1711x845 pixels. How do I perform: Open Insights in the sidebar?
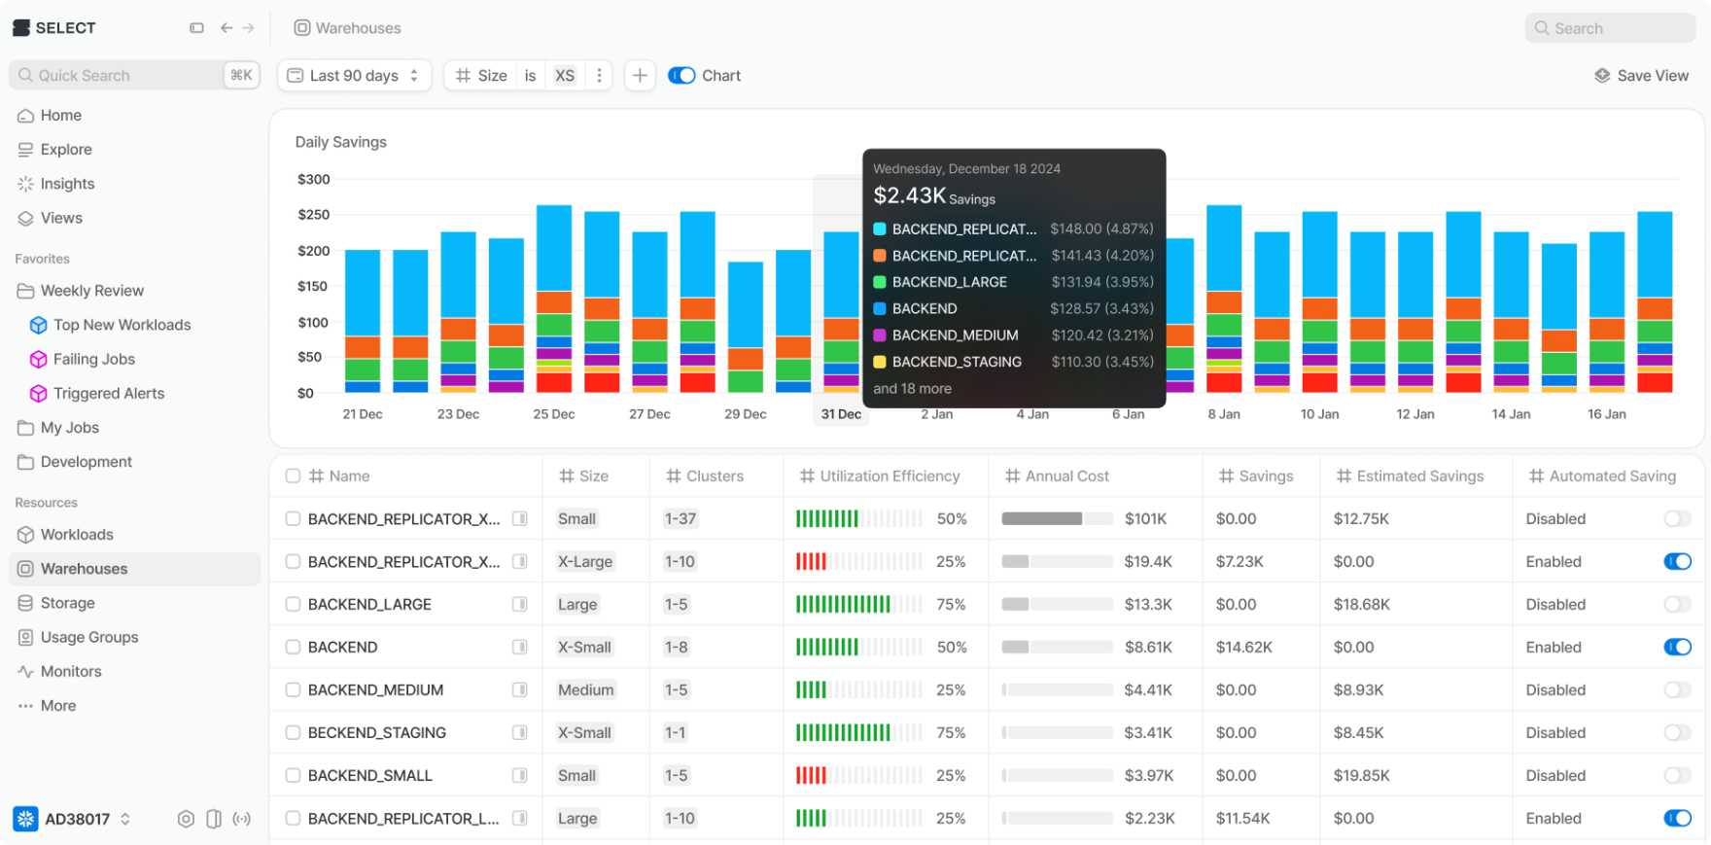click(67, 184)
